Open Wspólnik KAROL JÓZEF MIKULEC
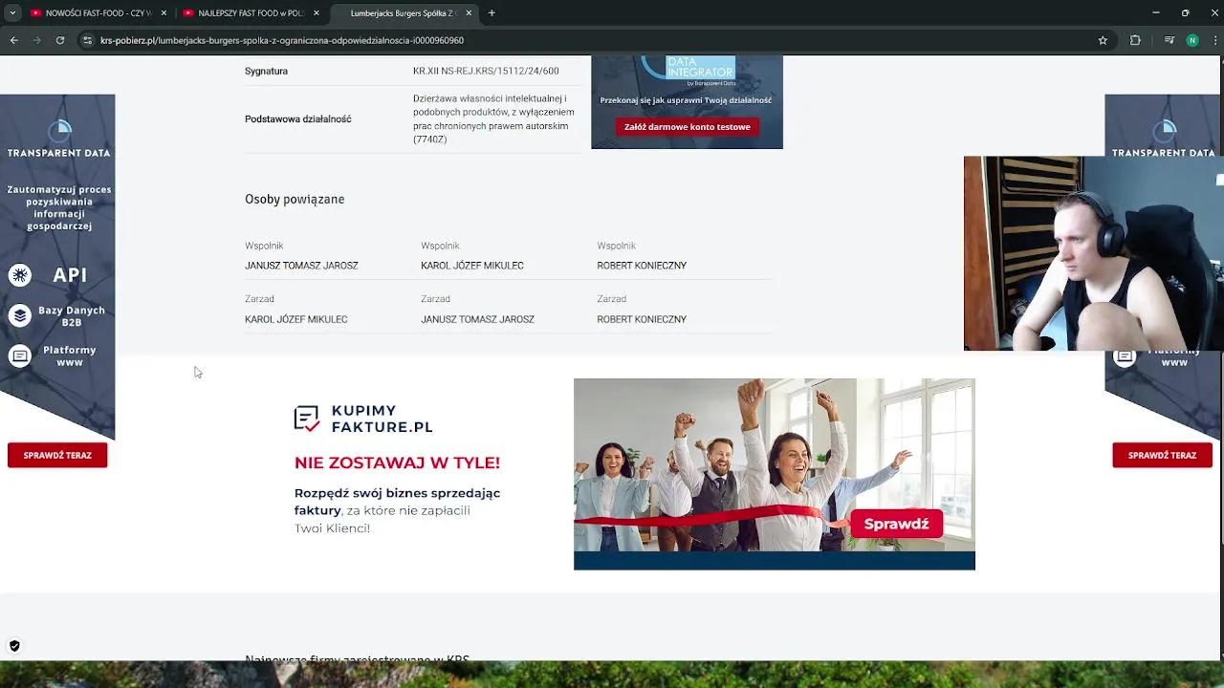Viewport: 1224px width, 688px height. tap(472, 266)
